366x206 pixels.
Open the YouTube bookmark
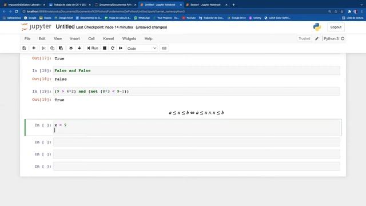(x=189, y=18)
